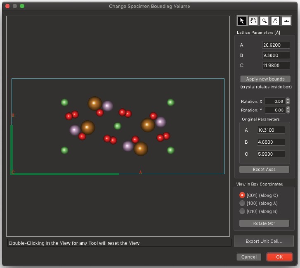Click the central green atom in the view
This screenshot has width=300, height=268.
pos(118,126)
